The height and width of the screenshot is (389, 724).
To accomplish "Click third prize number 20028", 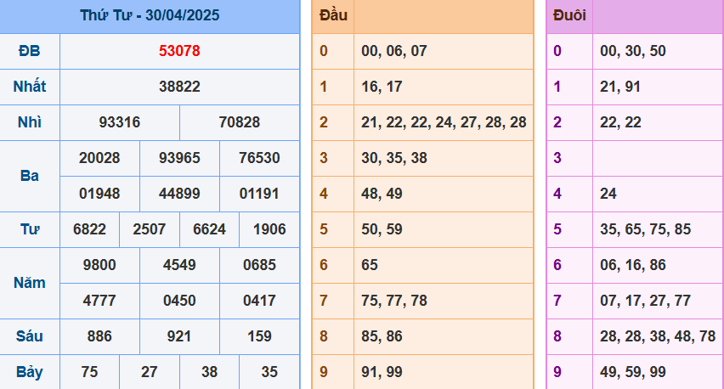I will (x=99, y=158).
